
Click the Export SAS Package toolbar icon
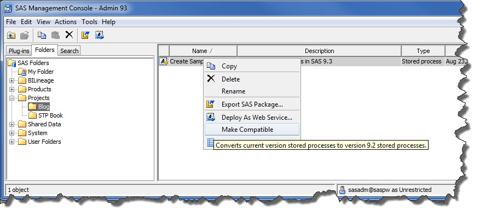click(x=85, y=36)
